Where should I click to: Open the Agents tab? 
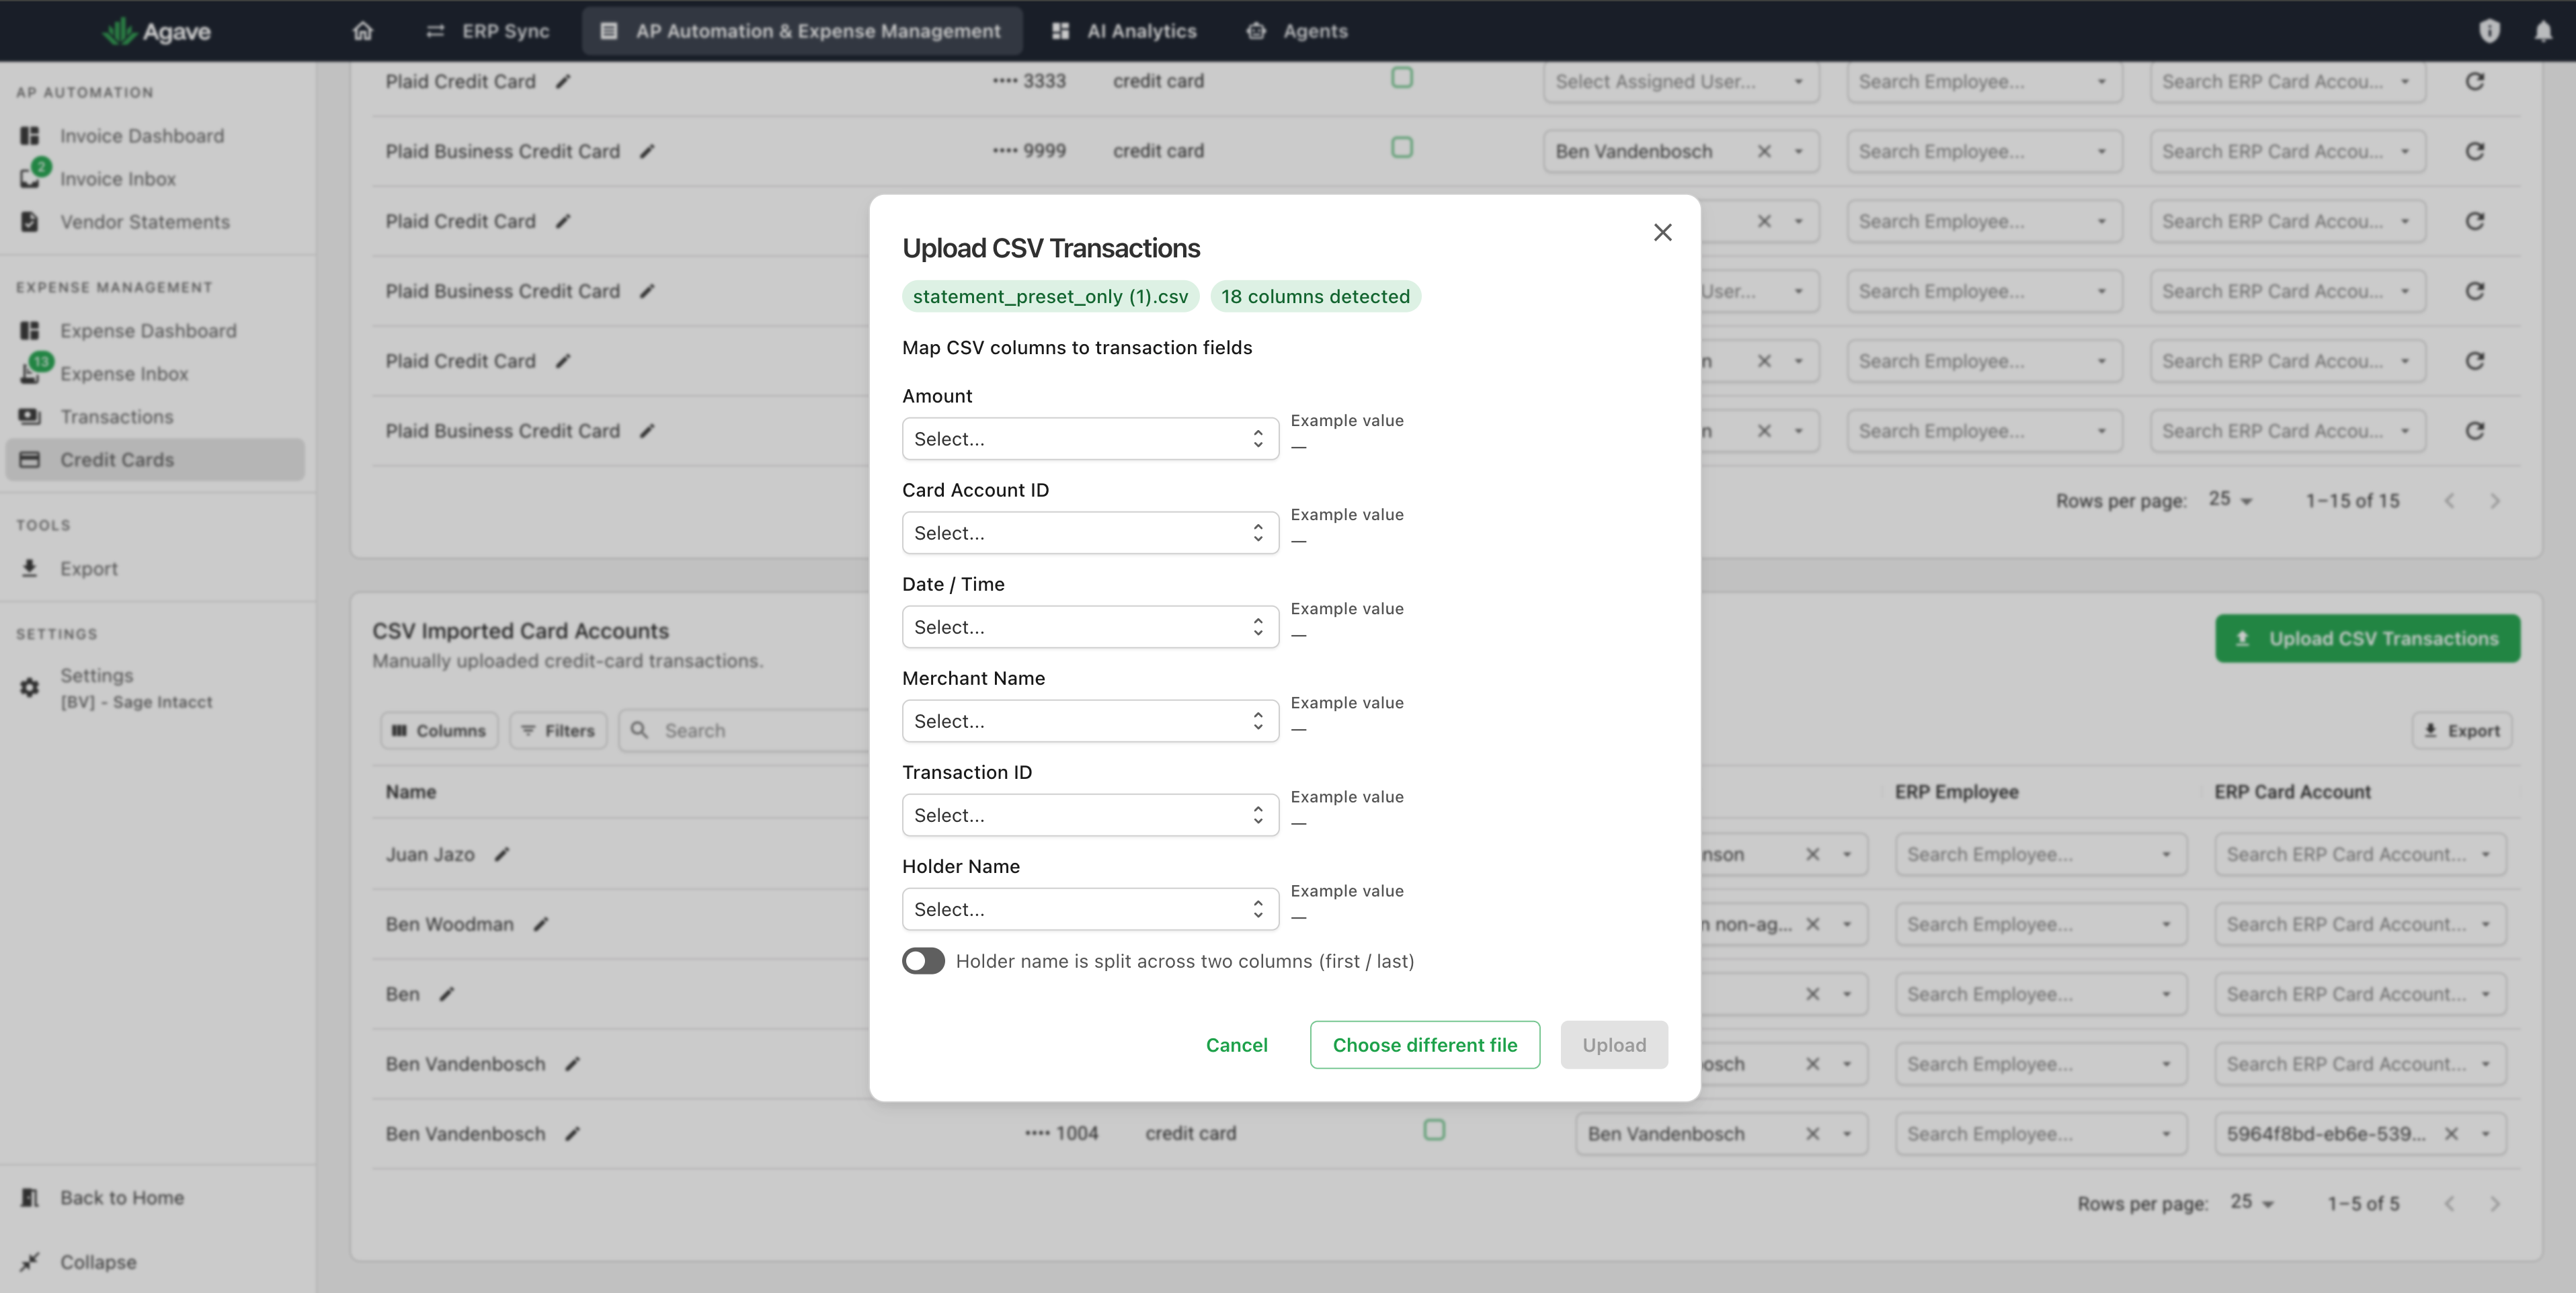pyautogui.click(x=1297, y=31)
